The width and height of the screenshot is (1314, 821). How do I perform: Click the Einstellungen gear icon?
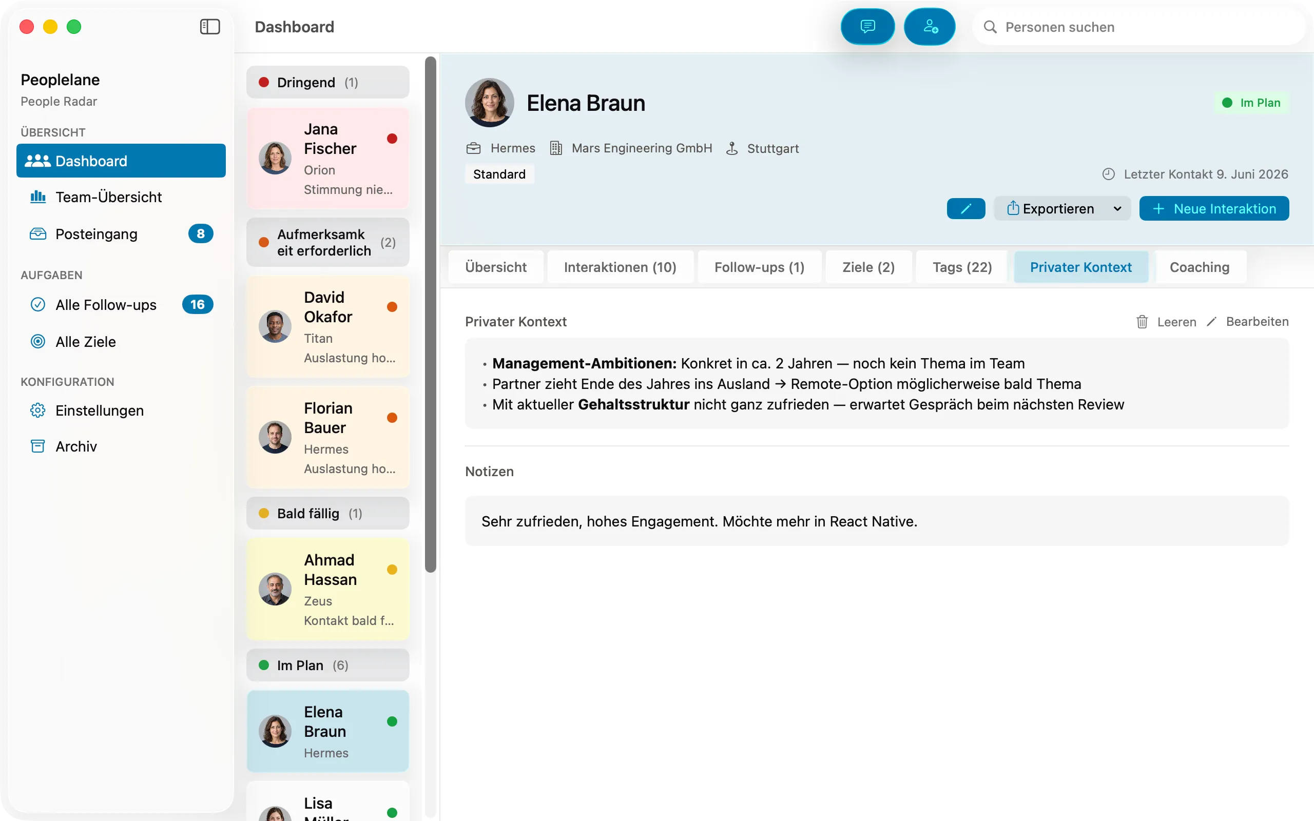(x=37, y=410)
